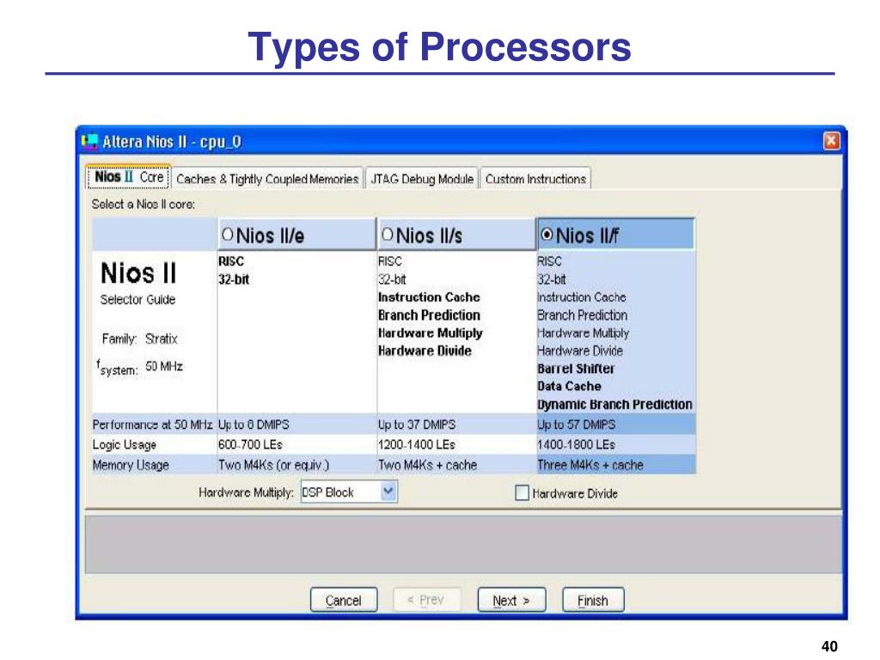The height and width of the screenshot is (660, 880).
Task: Click the Cancel button
Action: coord(344,600)
